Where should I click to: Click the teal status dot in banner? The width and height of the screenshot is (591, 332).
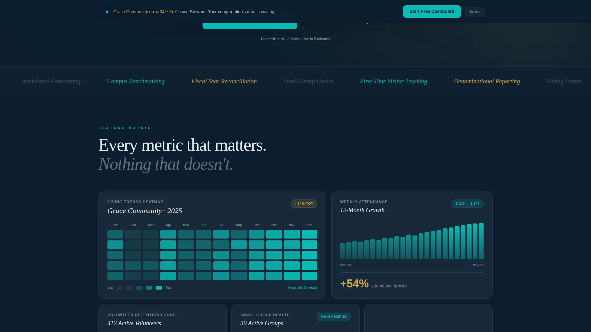[x=107, y=12]
